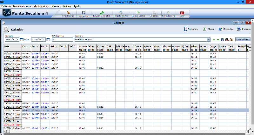Open calendar picker for the end date

pos(48,40)
